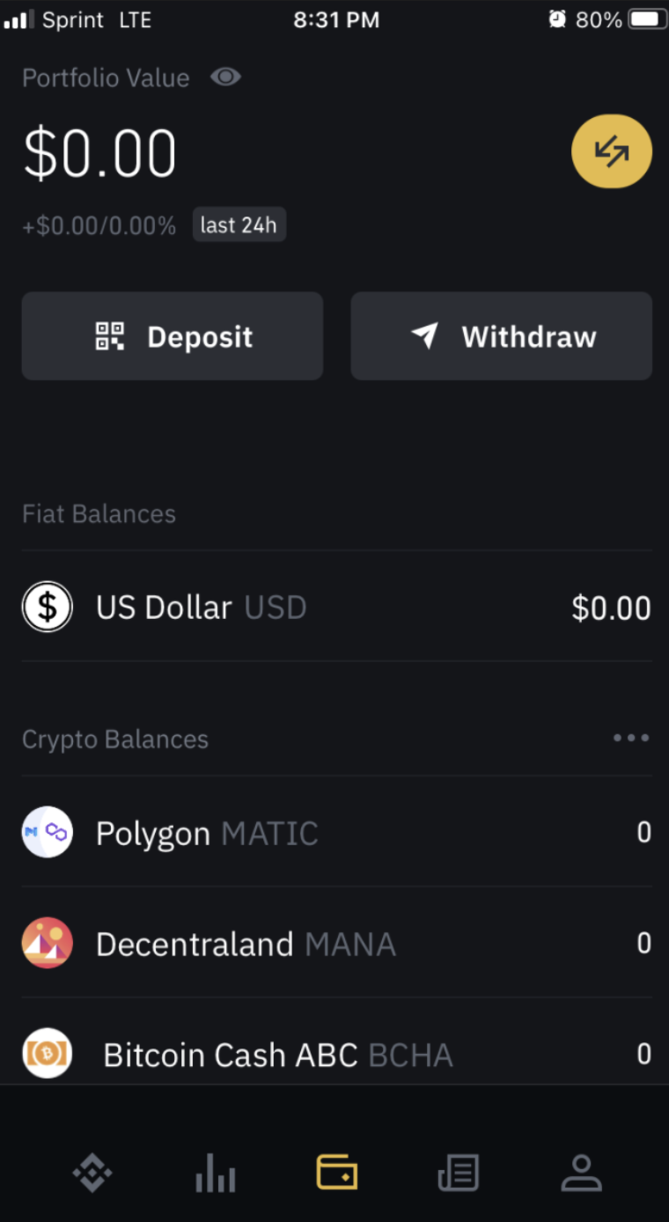Tap the yellow transfer arrows button
669x1222 pixels.
pyautogui.click(x=612, y=151)
